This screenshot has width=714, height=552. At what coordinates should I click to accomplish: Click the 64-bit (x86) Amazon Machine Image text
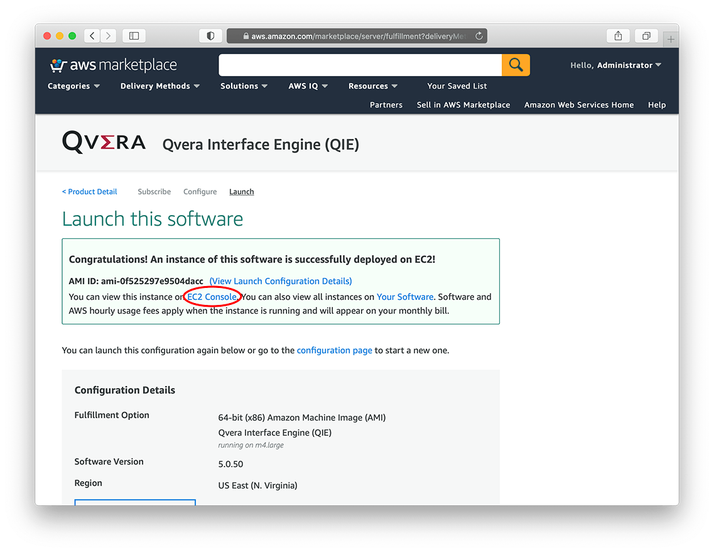pos(302,417)
